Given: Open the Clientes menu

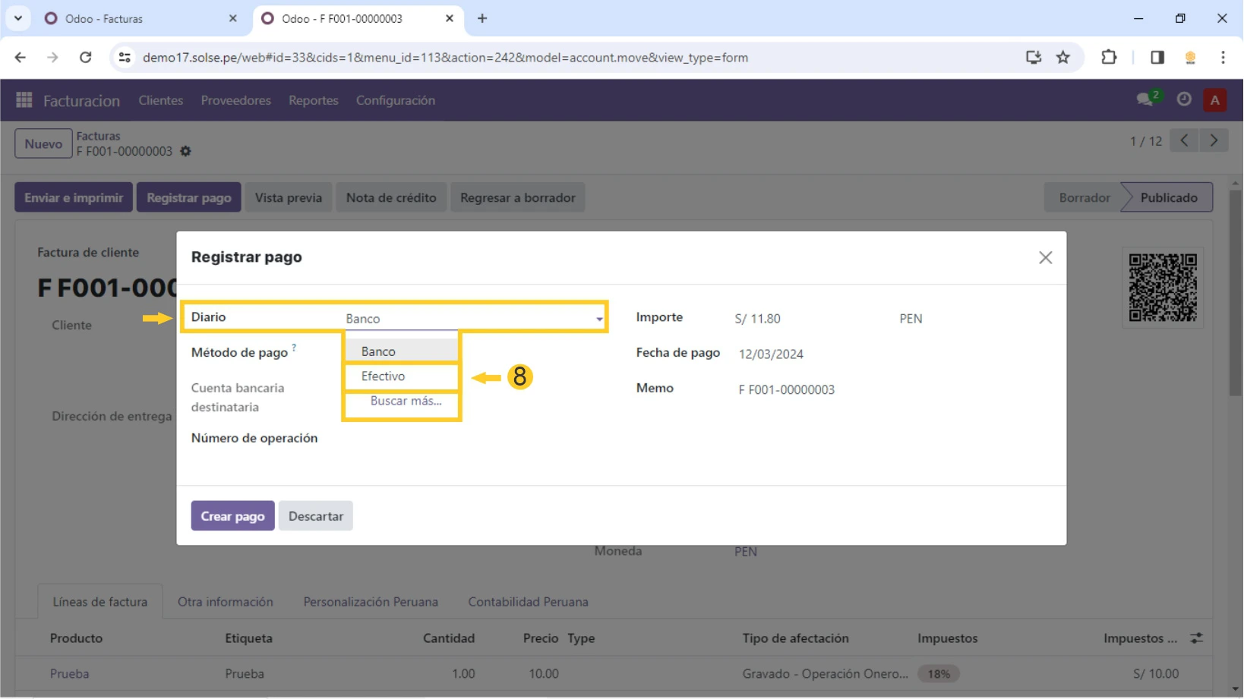Looking at the screenshot, I should coord(160,100).
